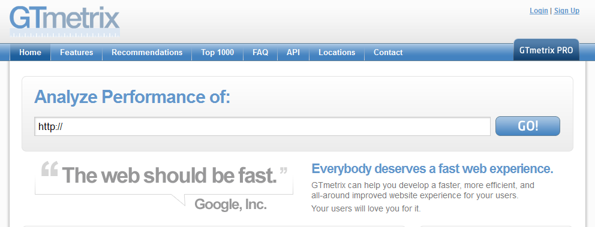Click the ruler graphic under GTmetrix logo
Image resolution: width=595 pixels, height=227 pixels.
65,34
